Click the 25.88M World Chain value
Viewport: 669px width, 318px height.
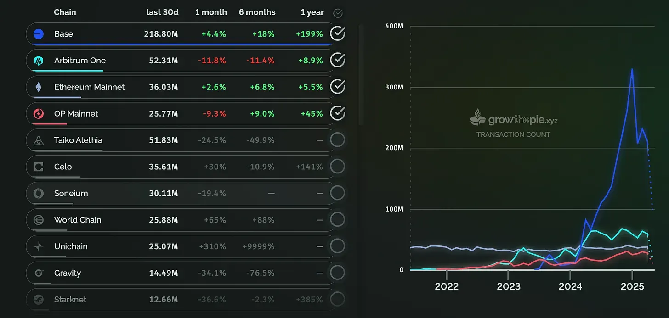point(164,220)
